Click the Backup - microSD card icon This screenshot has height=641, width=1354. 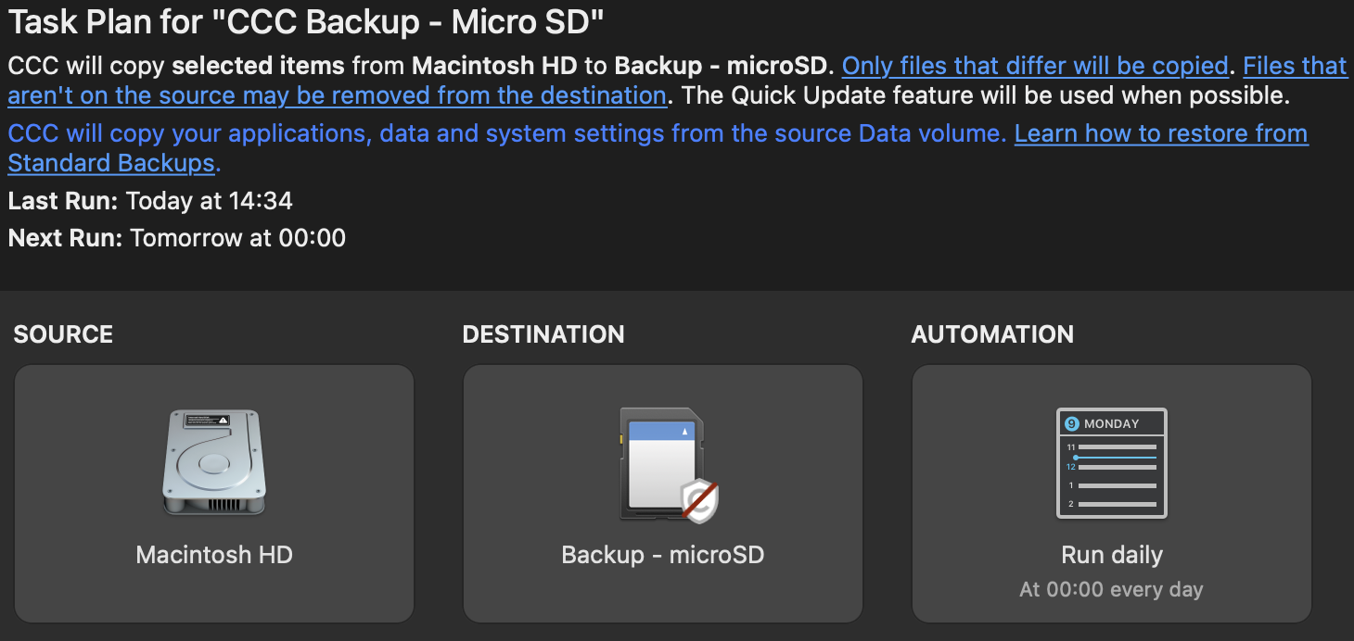(x=668, y=464)
